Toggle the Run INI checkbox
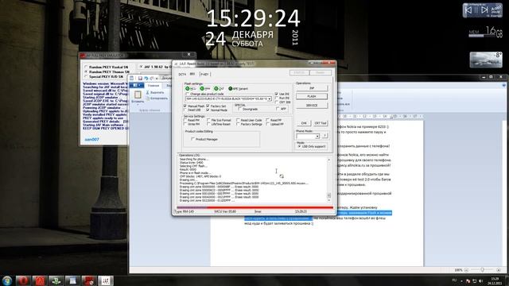The height and width of the screenshot is (286, 509). 276,98
